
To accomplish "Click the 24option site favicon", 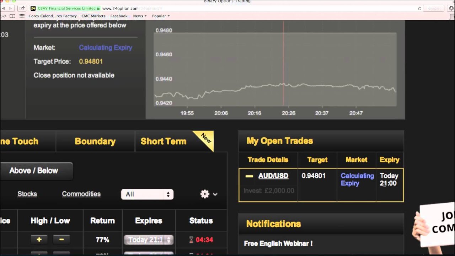I will tap(33, 8).
